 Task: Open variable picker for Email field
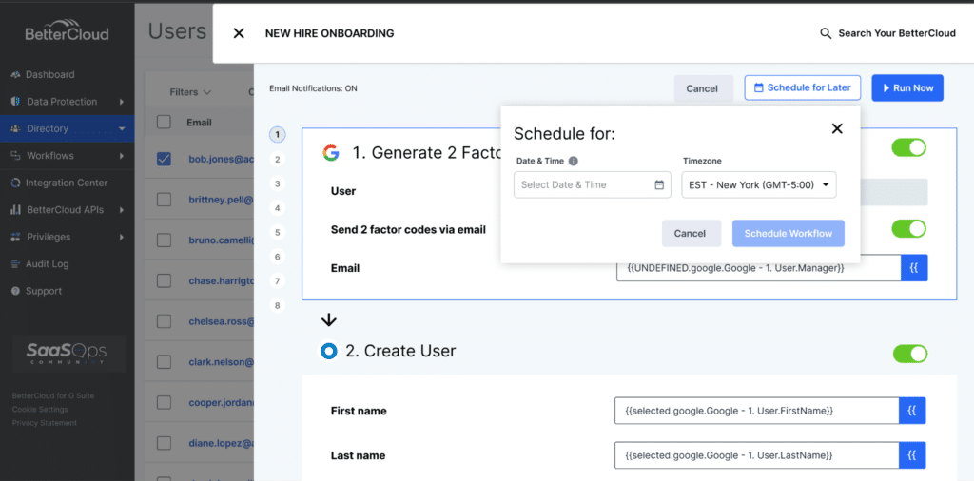[914, 268]
